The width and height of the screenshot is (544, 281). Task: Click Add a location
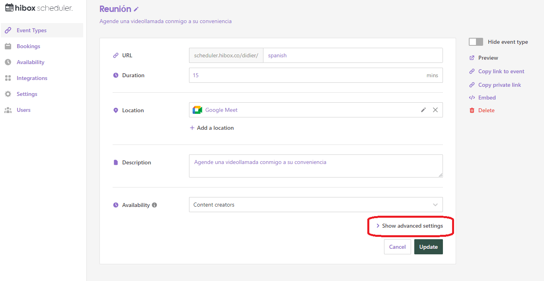(x=212, y=128)
